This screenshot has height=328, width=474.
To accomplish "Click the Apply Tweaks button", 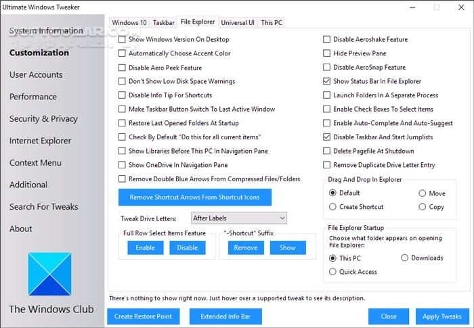I will click(441, 317).
